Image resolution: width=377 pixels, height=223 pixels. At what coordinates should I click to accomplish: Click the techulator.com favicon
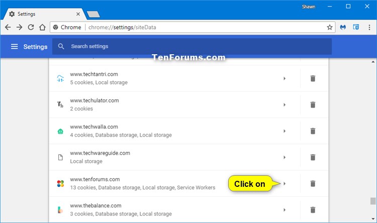pyautogui.click(x=60, y=104)
